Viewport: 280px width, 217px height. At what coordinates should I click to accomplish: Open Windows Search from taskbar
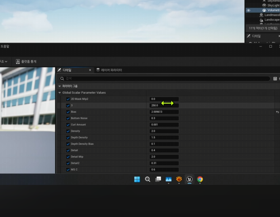(148, 179)
